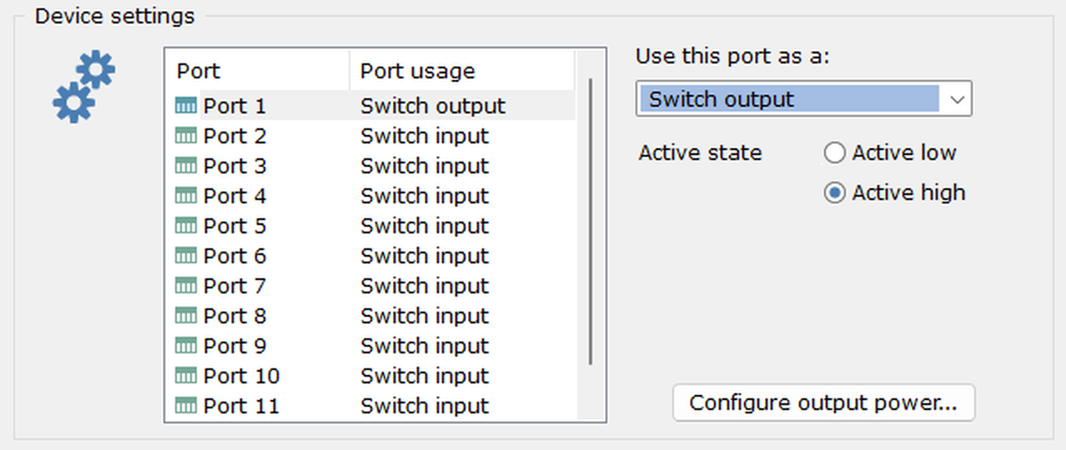The image size is (1066, 450).
Task: Click the Port 11 connector icon
Action: point(186,406)
